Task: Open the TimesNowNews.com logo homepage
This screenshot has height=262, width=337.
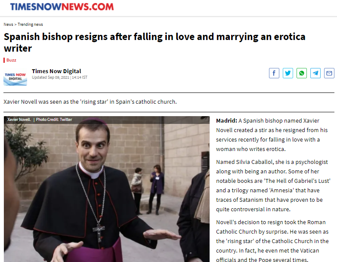Action: 62,7
